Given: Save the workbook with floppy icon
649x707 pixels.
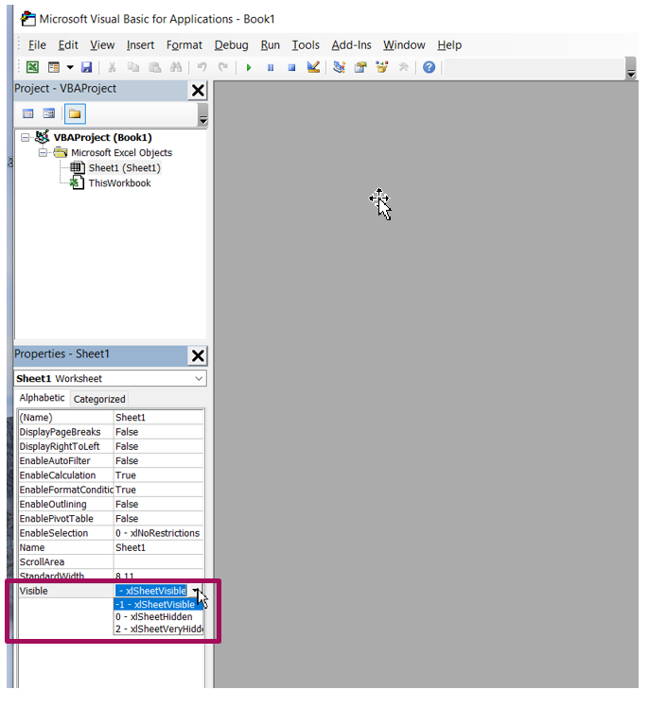Looking at the screenshot, I should [x=86, y=67].
